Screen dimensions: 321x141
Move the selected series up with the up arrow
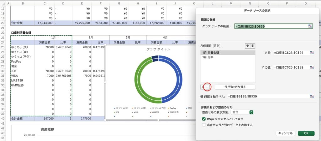(247, 46)
